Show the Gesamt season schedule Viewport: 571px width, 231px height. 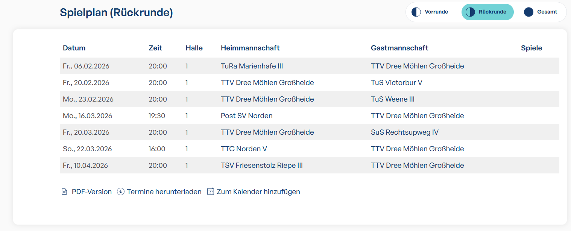[x=547, y=12]
